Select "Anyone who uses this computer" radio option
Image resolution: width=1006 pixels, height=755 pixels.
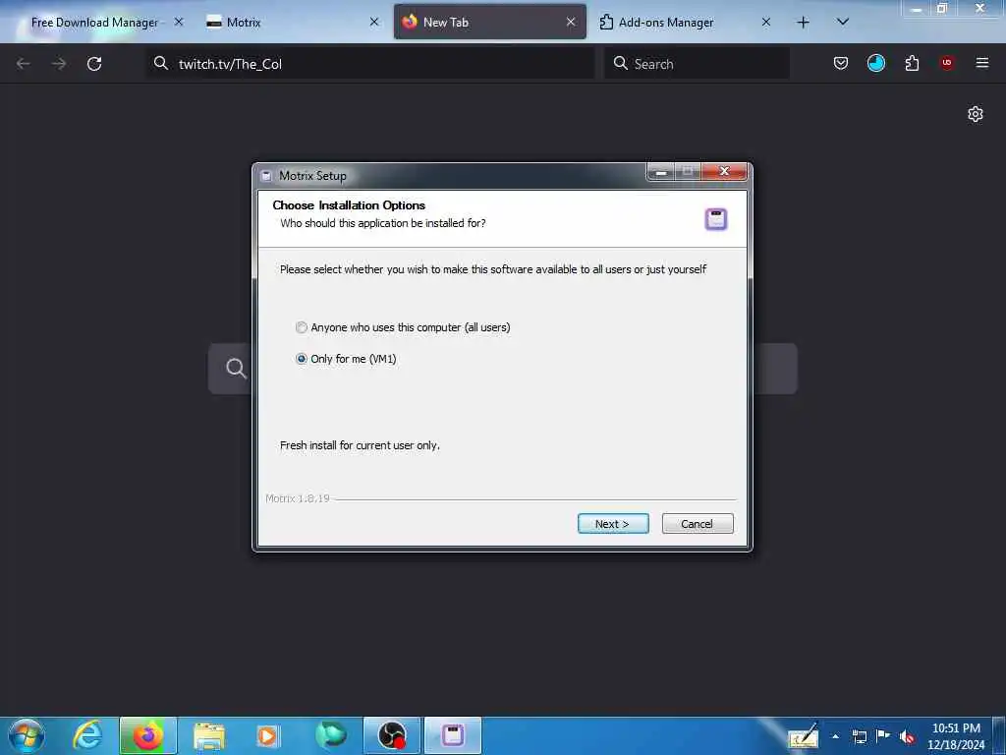(301, 327)
